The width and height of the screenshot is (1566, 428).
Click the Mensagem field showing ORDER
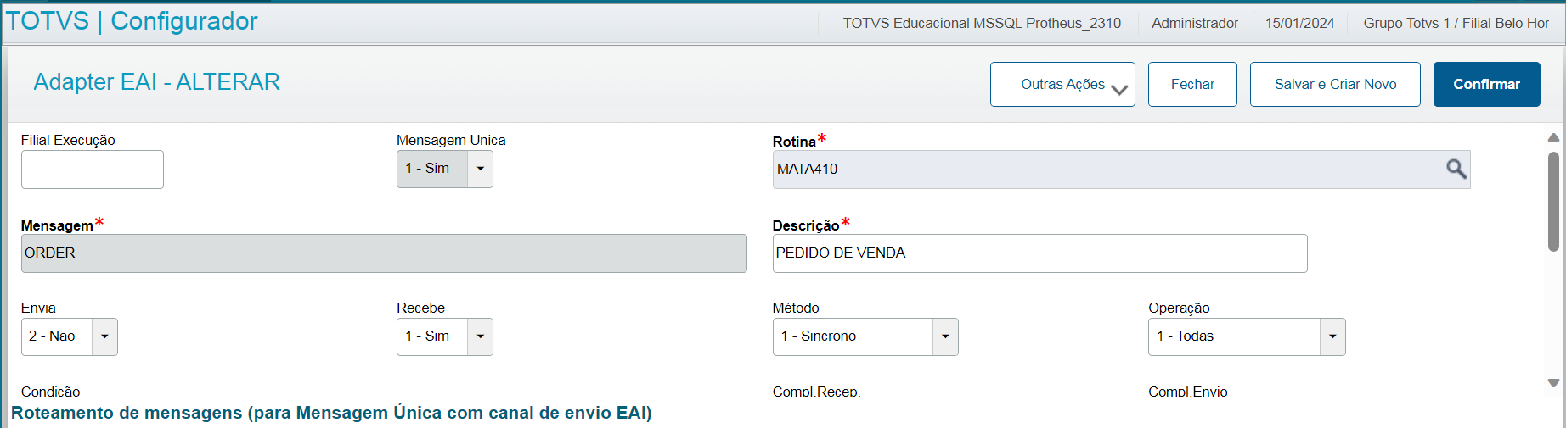(384, 253)
